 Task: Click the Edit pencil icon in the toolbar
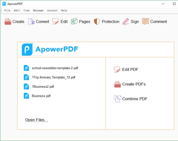[55, 21]
